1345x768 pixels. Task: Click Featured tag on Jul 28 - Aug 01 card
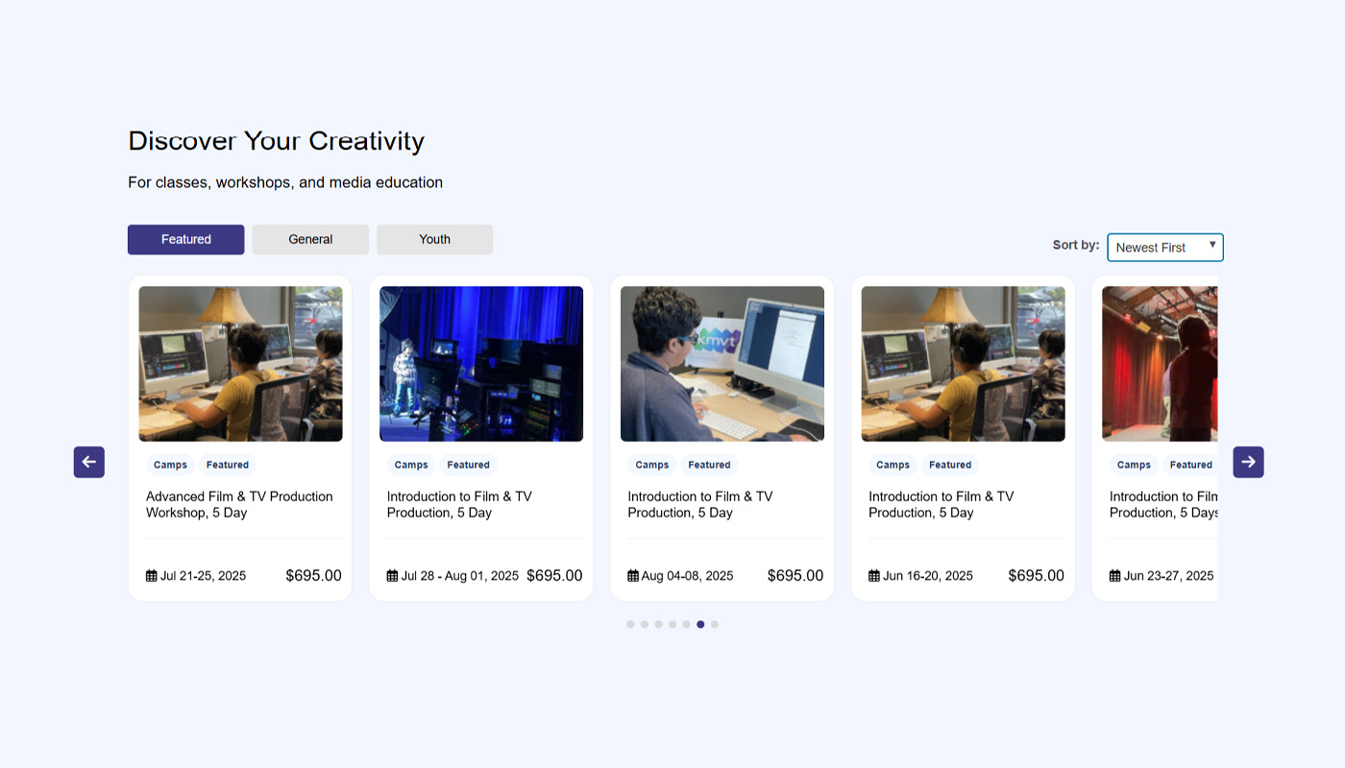coord(469,465)
